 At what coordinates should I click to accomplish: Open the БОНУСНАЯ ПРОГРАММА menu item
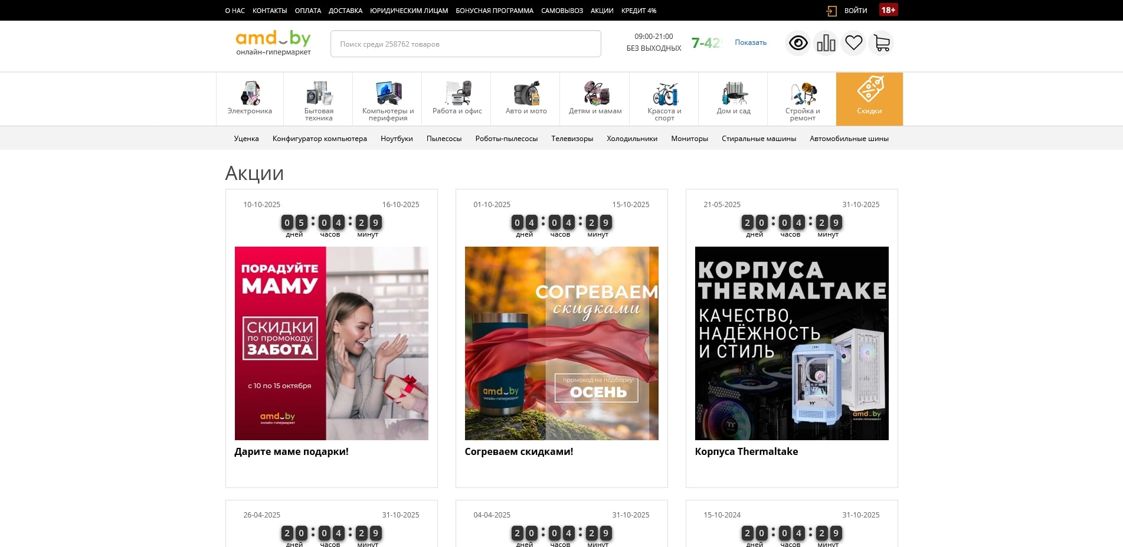(x=493, y=10)
